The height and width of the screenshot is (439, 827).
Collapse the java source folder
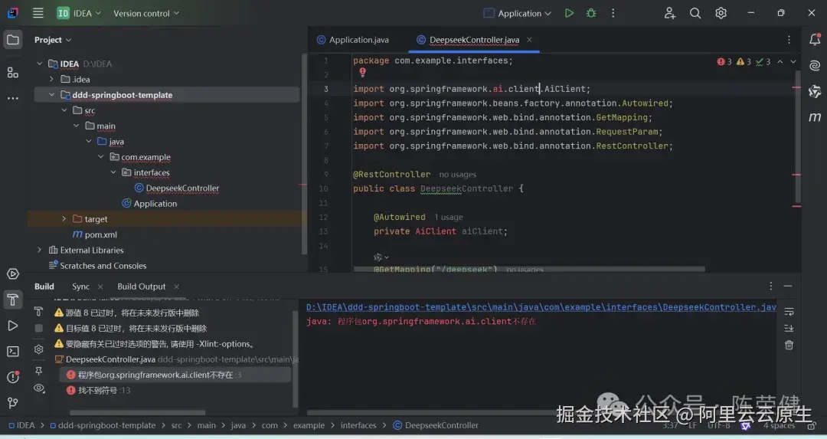[x=89, y=142]
